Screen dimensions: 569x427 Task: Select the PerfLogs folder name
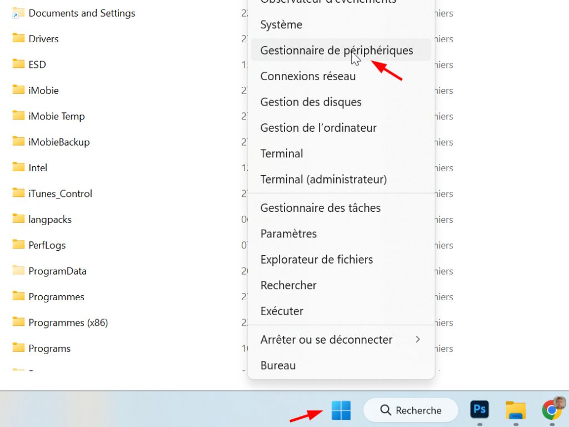[47, 245]
